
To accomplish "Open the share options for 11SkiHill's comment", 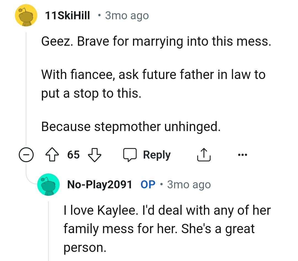I will pyautogui.click(x=204, y=154).
